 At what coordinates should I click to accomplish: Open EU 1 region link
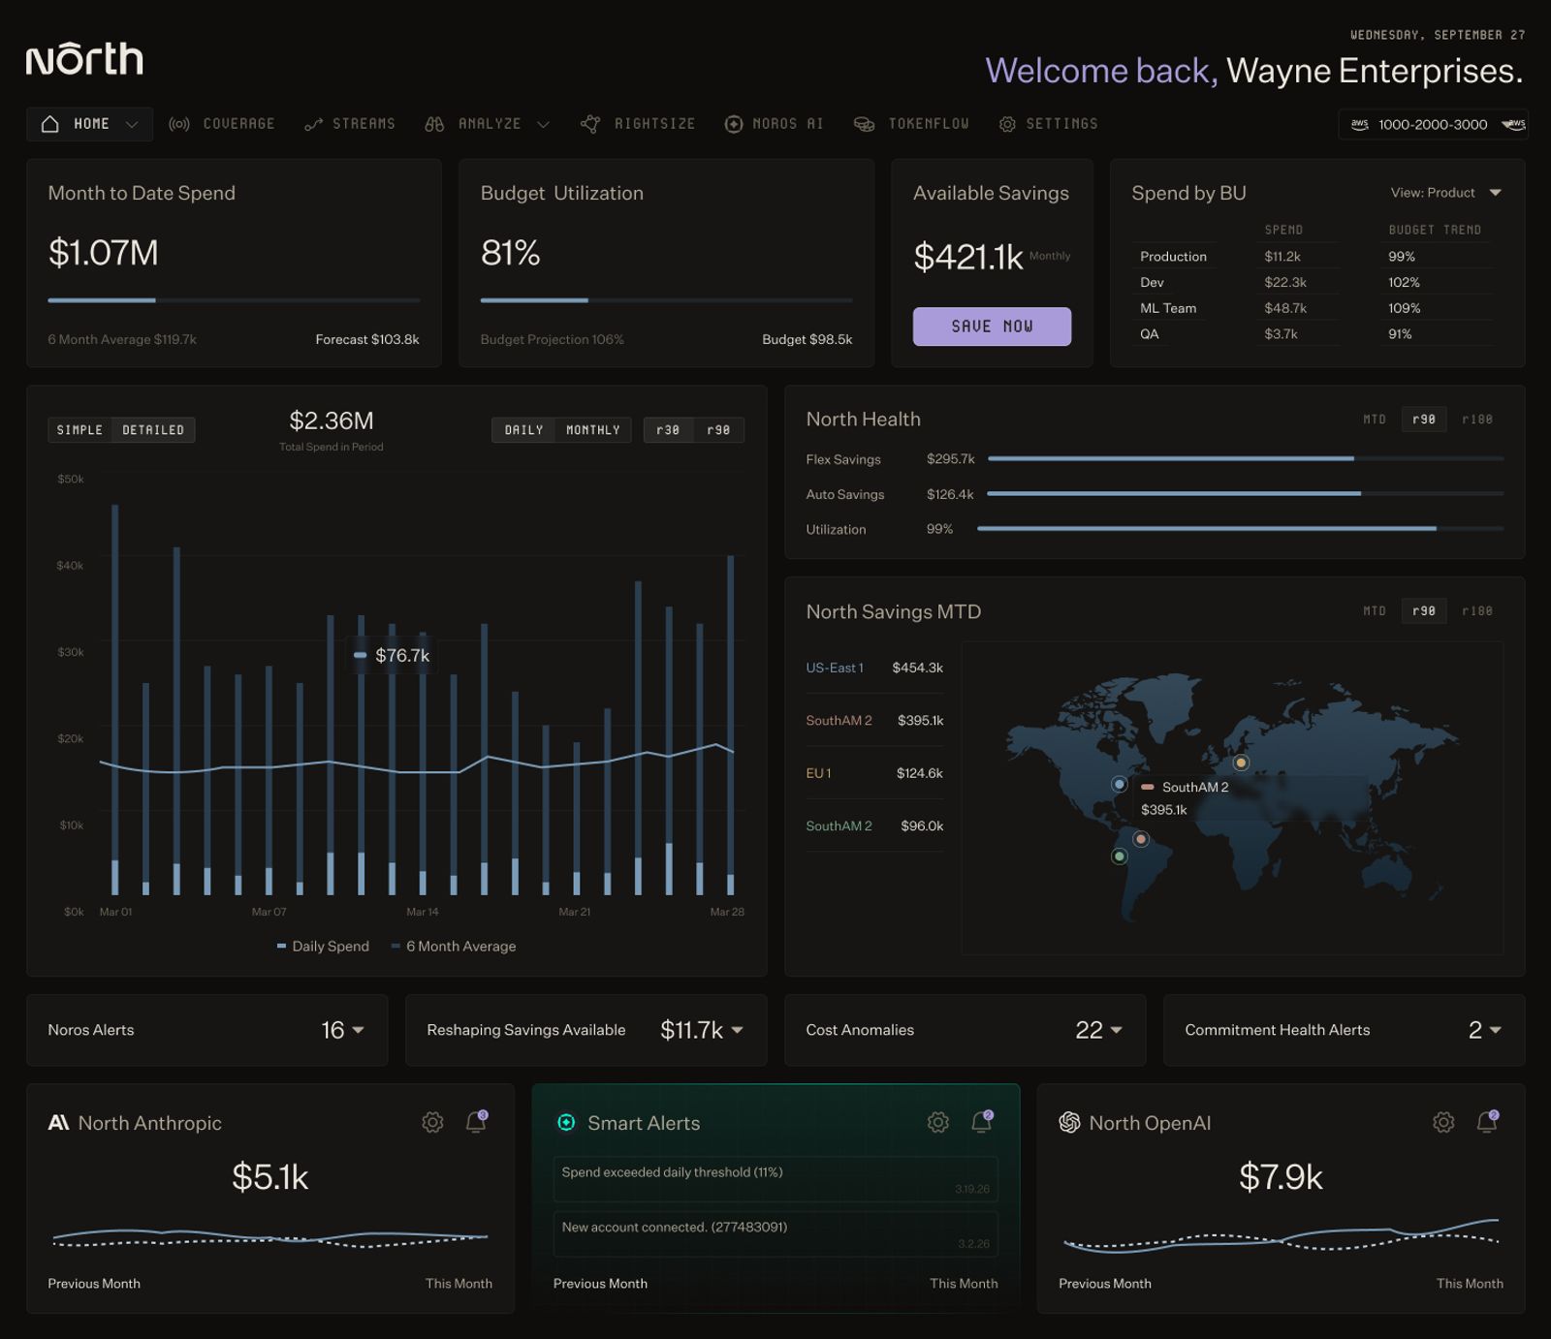pyautogui.click(x=818, y=773)
